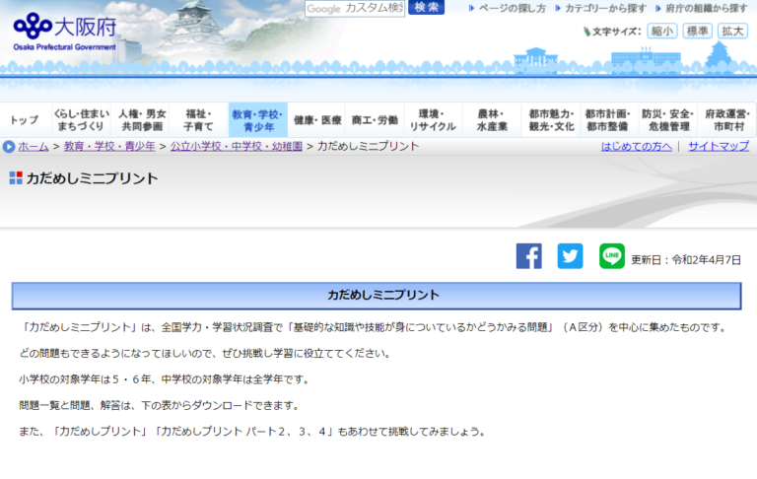Open 教育・学校・青少年 tab

click(x=258, y=120)
